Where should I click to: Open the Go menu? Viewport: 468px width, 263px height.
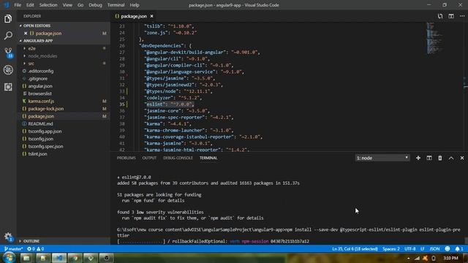tap(80, 5)
